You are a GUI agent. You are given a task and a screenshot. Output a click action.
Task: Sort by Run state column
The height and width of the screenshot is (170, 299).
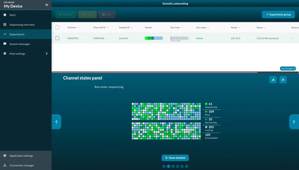tap(203, 27)
